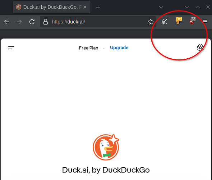Image resolution: width=212 pixels, height=180 pixels.
Task: Click the padlock site security icon
Action: (46, 22)
